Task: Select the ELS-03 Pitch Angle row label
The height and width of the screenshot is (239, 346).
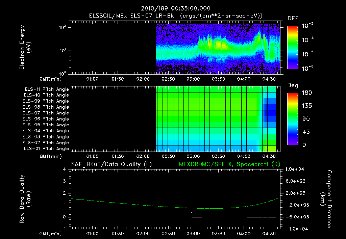Action: click(46, 137)
